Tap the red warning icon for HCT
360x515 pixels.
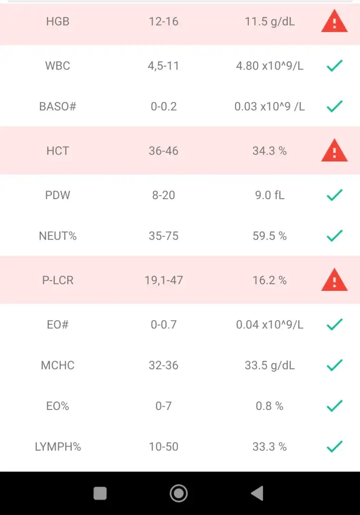(x=334, y=150)
